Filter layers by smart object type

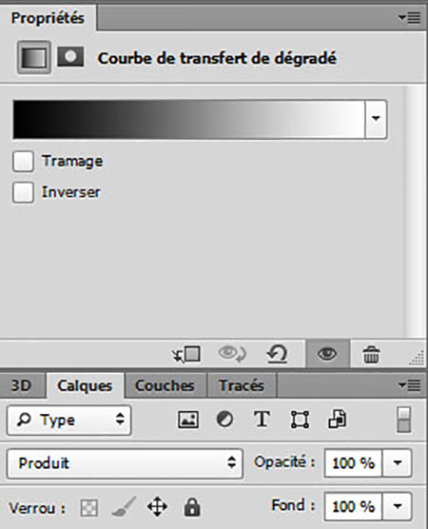coord(338,420)
